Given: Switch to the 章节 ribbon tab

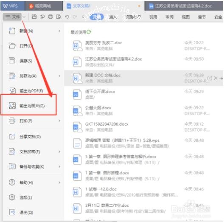Looking at the screenshot, I should point(202,17).
